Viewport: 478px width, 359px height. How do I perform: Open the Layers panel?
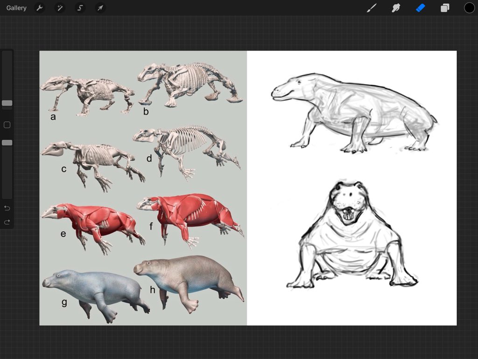[x=445, y=8]
